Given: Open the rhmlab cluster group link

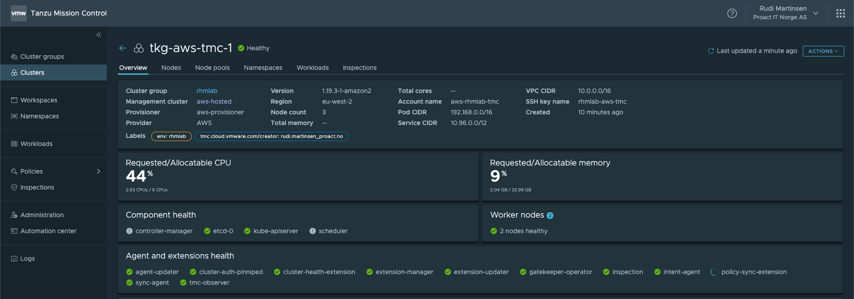Looking at the screenshot, I should point(207,91).
